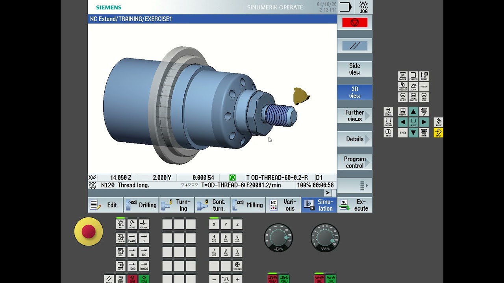Open Details submenu
This screenshot has width=504, height=283.
pyautogui.click(x=355, y=139)
